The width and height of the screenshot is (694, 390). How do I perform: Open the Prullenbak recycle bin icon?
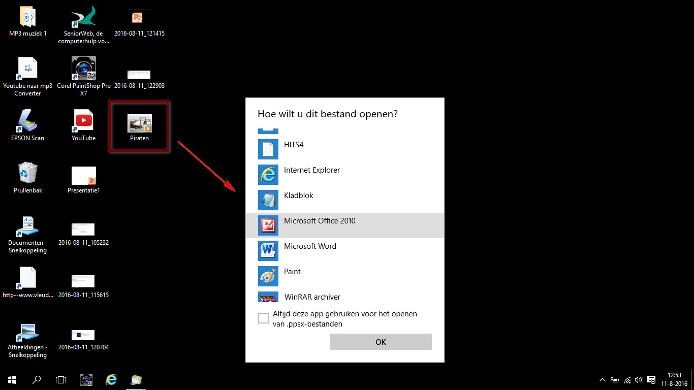click(28, 178)
